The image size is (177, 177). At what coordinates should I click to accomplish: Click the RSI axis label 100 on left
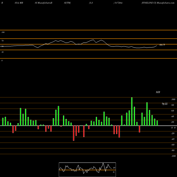tap(3, 32)
